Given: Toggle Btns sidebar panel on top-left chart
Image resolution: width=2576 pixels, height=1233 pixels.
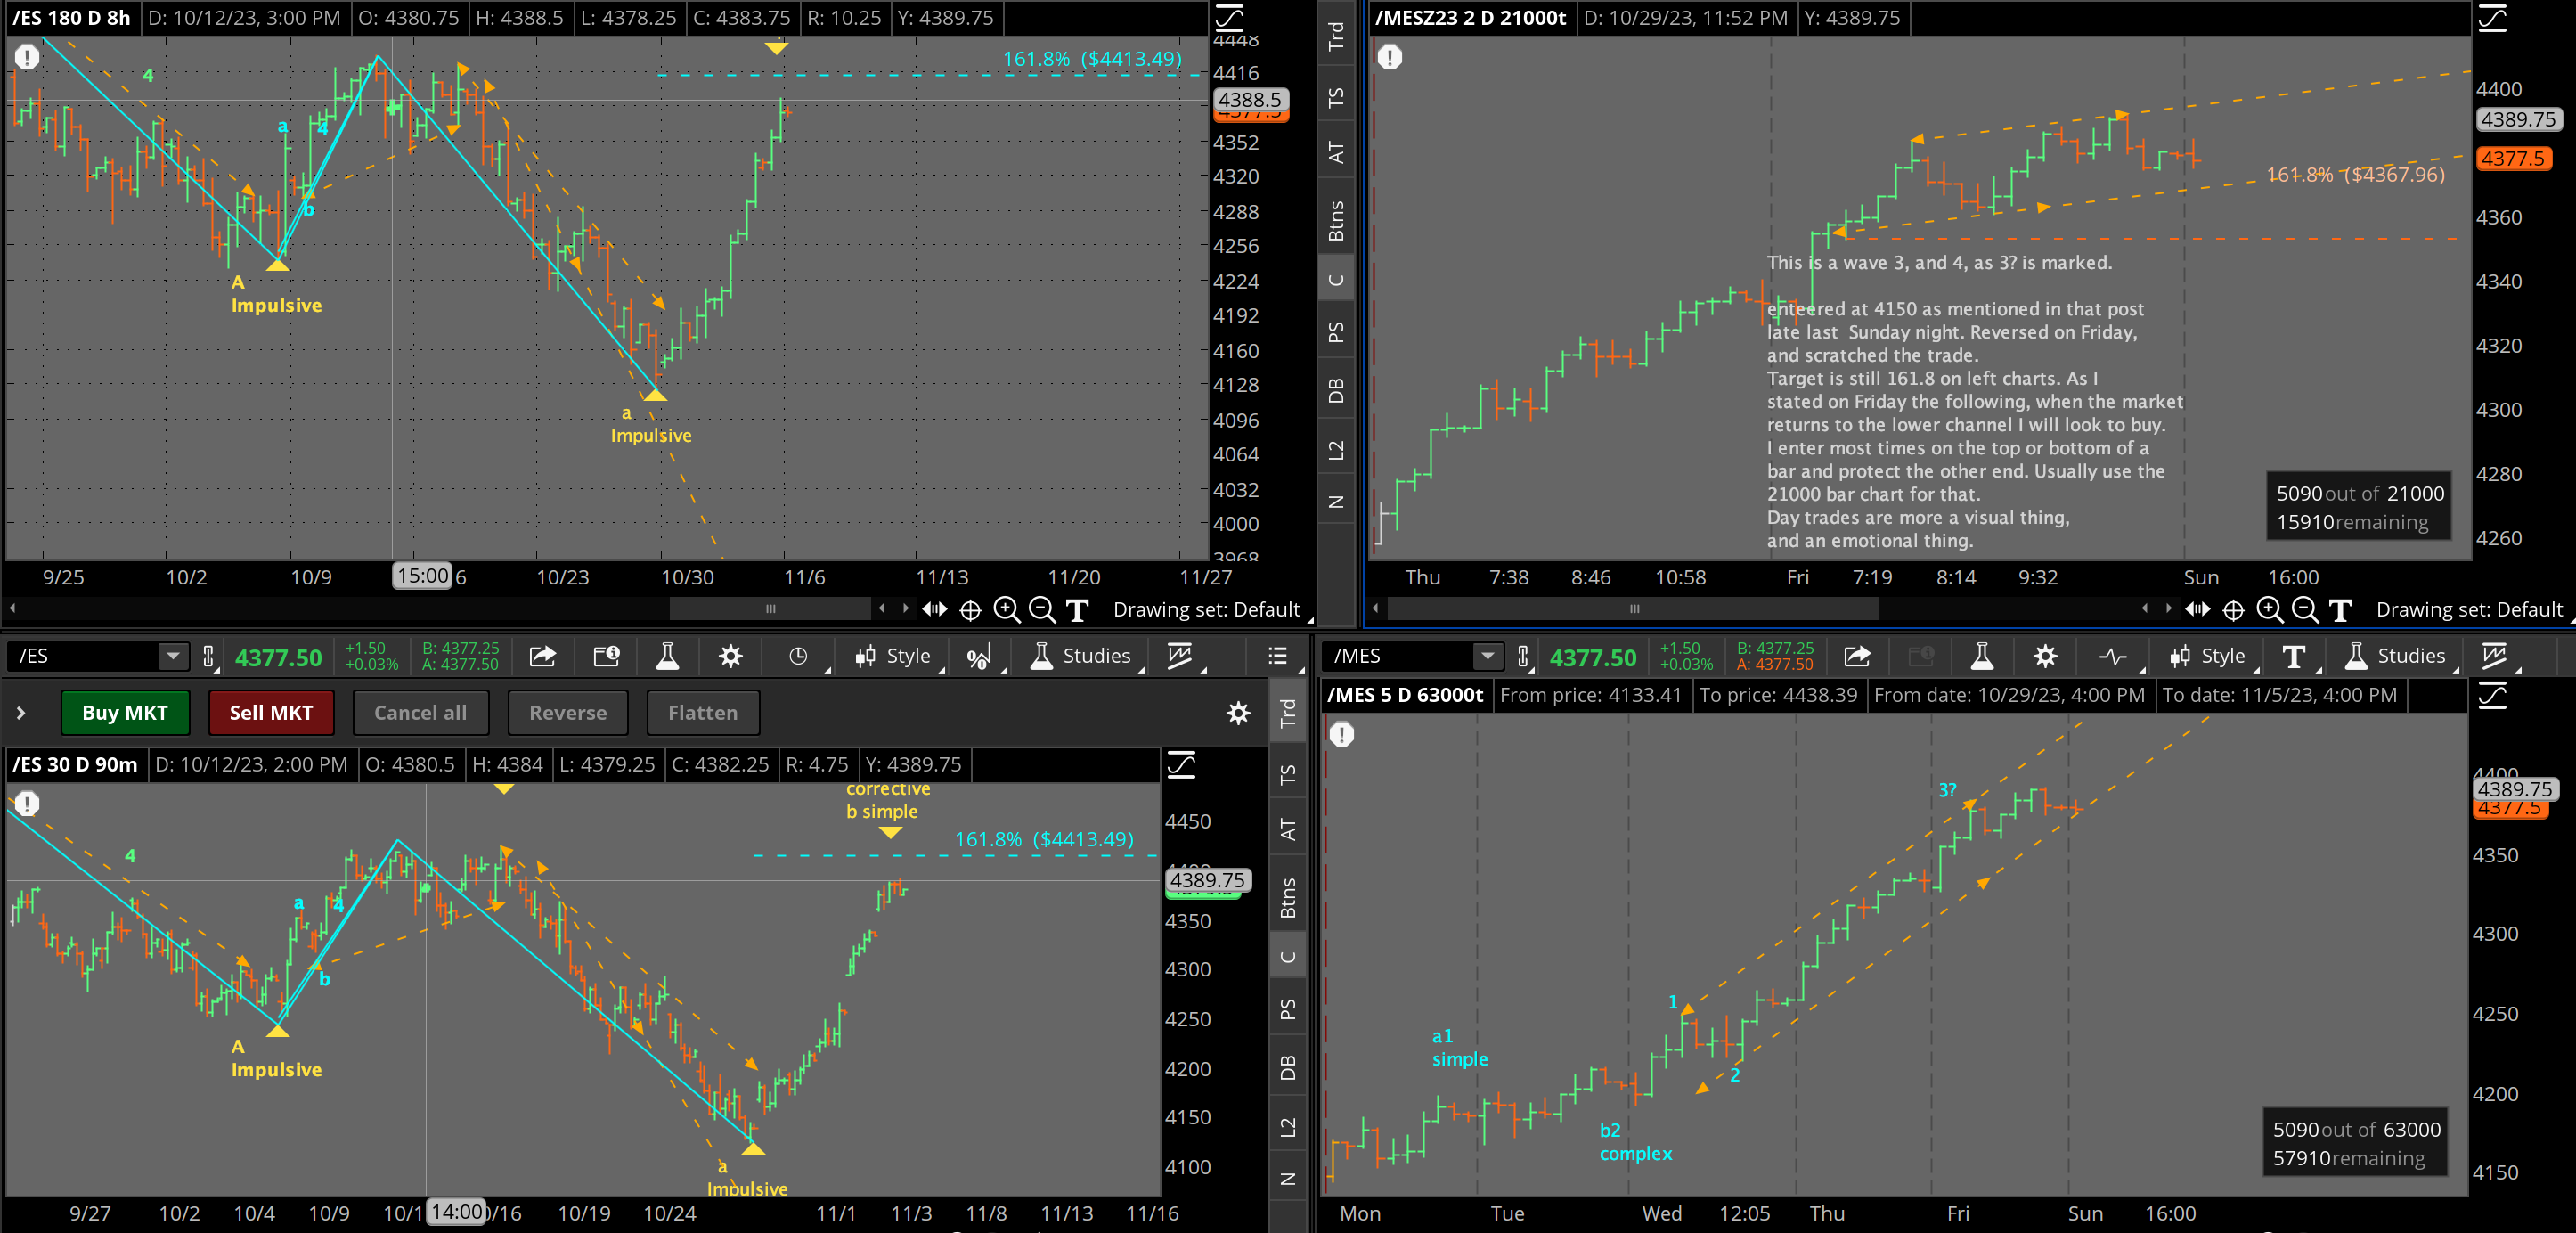Looking at the screenshot, I should point(1336,220).
